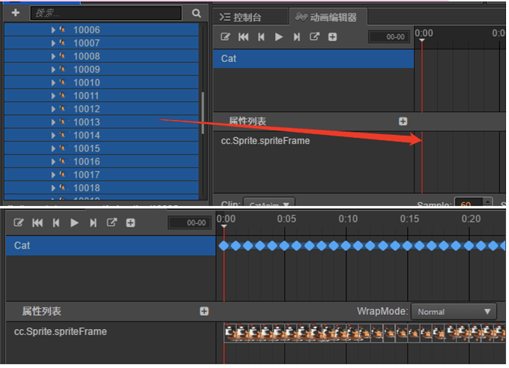
Task: Click the add-event icon in lower animation toolbar
Action: pyautogui.click(x=112, y=223)
